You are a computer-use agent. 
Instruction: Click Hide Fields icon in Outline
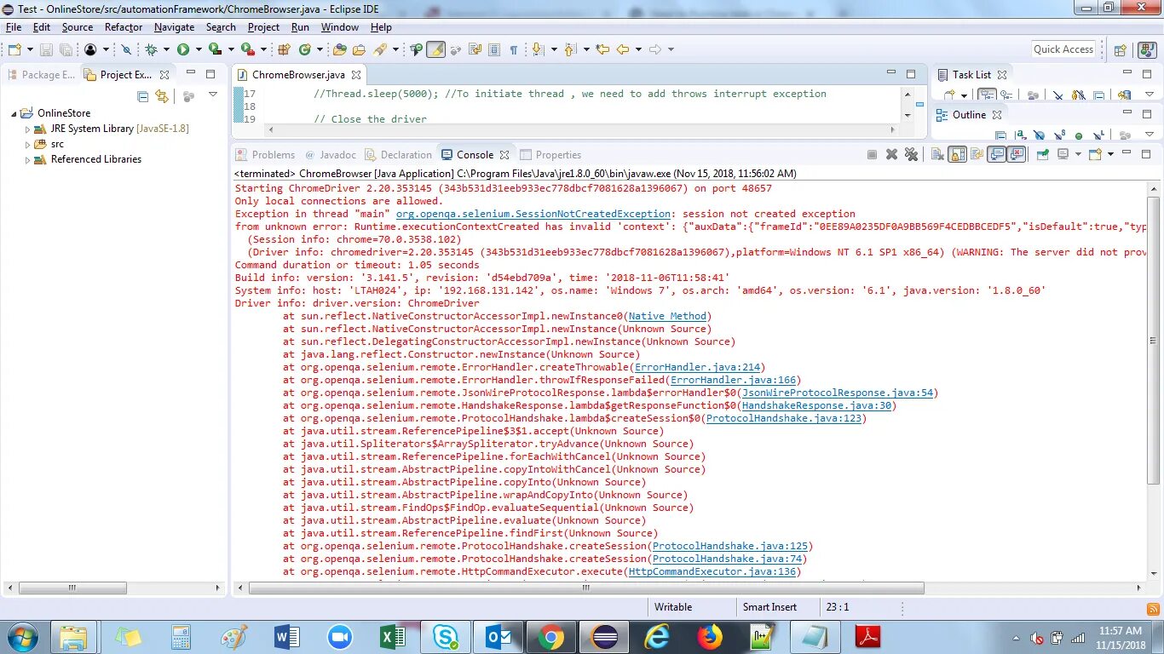(x=1039, y=135)
